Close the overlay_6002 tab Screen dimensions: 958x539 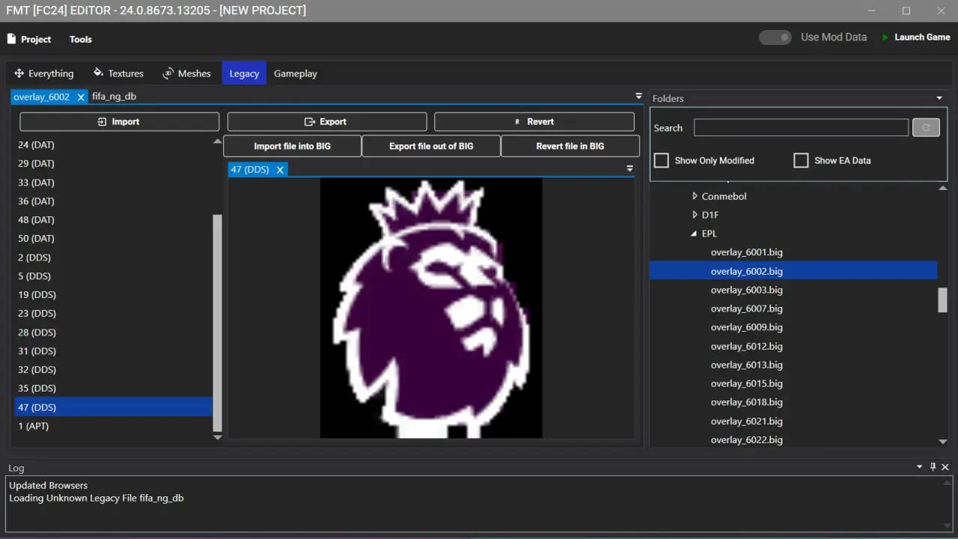click(x=81, y=97)
